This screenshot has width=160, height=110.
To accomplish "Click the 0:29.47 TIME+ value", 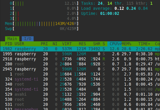I will tap(144, 64).
